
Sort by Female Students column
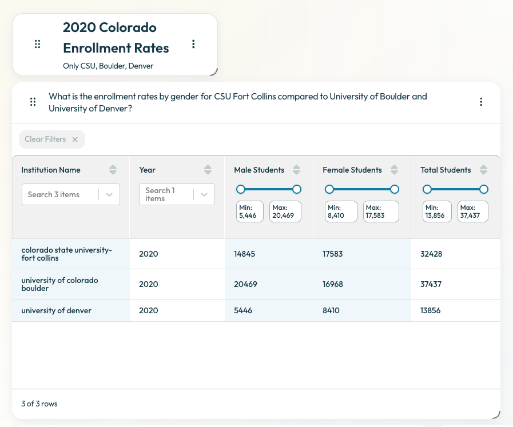(394, 170)
